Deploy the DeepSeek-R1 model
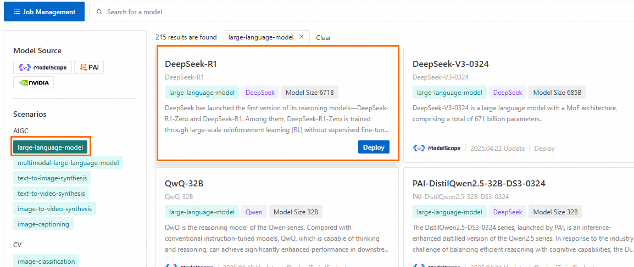Screen dimensions: 634x267 [374, 147]
